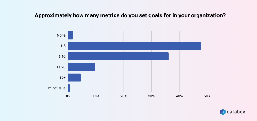Click the 1-5 category label

pos(63,46)
